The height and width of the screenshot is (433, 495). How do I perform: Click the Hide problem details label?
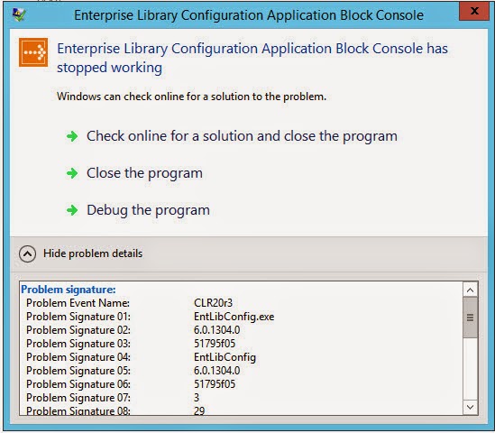(93, 253)
